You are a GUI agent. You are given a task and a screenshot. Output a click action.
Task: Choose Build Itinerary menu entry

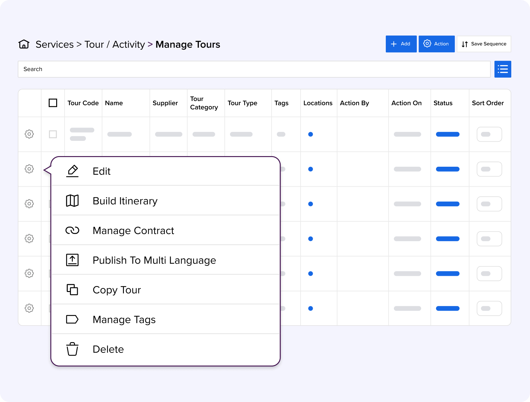165,201
